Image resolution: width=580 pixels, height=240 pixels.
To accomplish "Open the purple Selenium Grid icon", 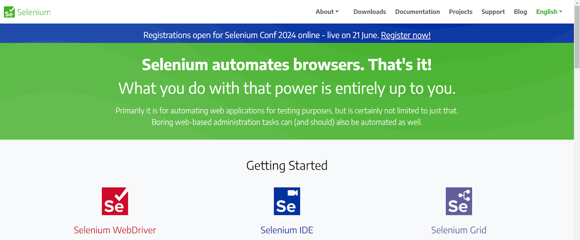I will tap(459, 201).
